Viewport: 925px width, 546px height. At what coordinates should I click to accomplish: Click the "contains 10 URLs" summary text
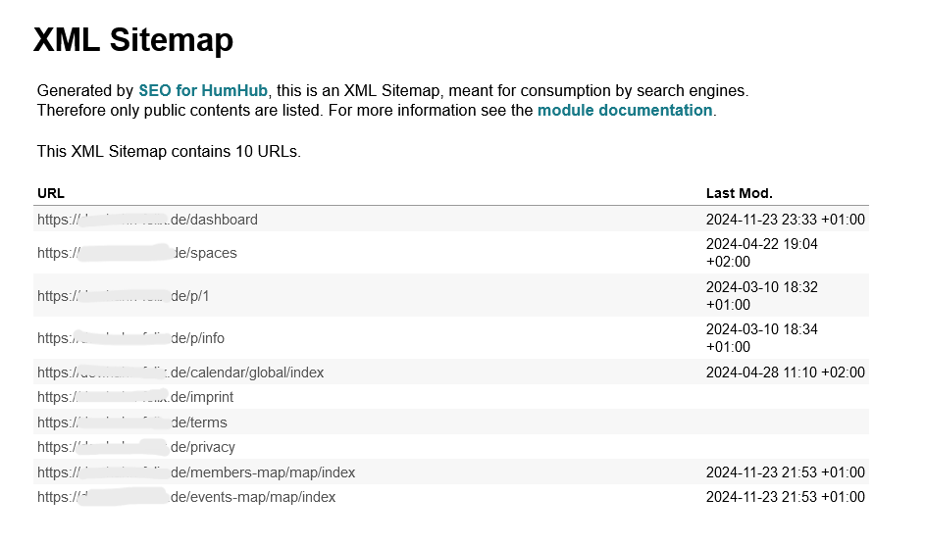[x=169, y=152]
